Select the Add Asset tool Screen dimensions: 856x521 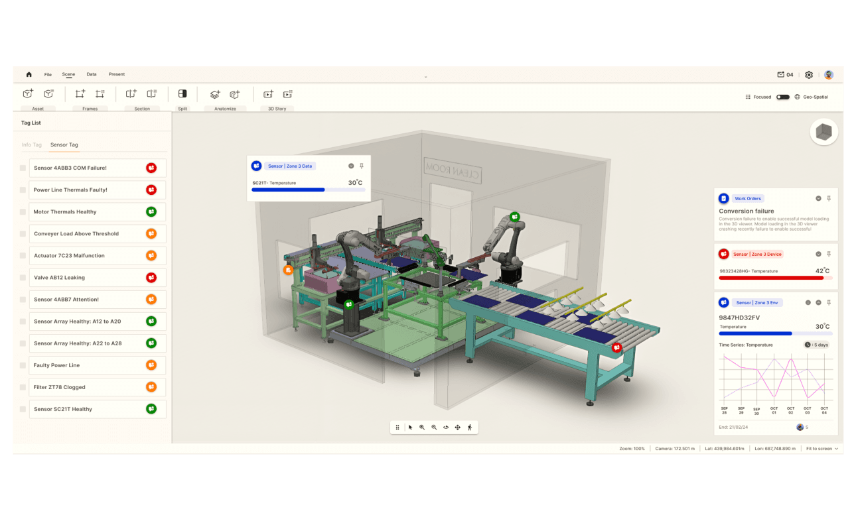27,93
